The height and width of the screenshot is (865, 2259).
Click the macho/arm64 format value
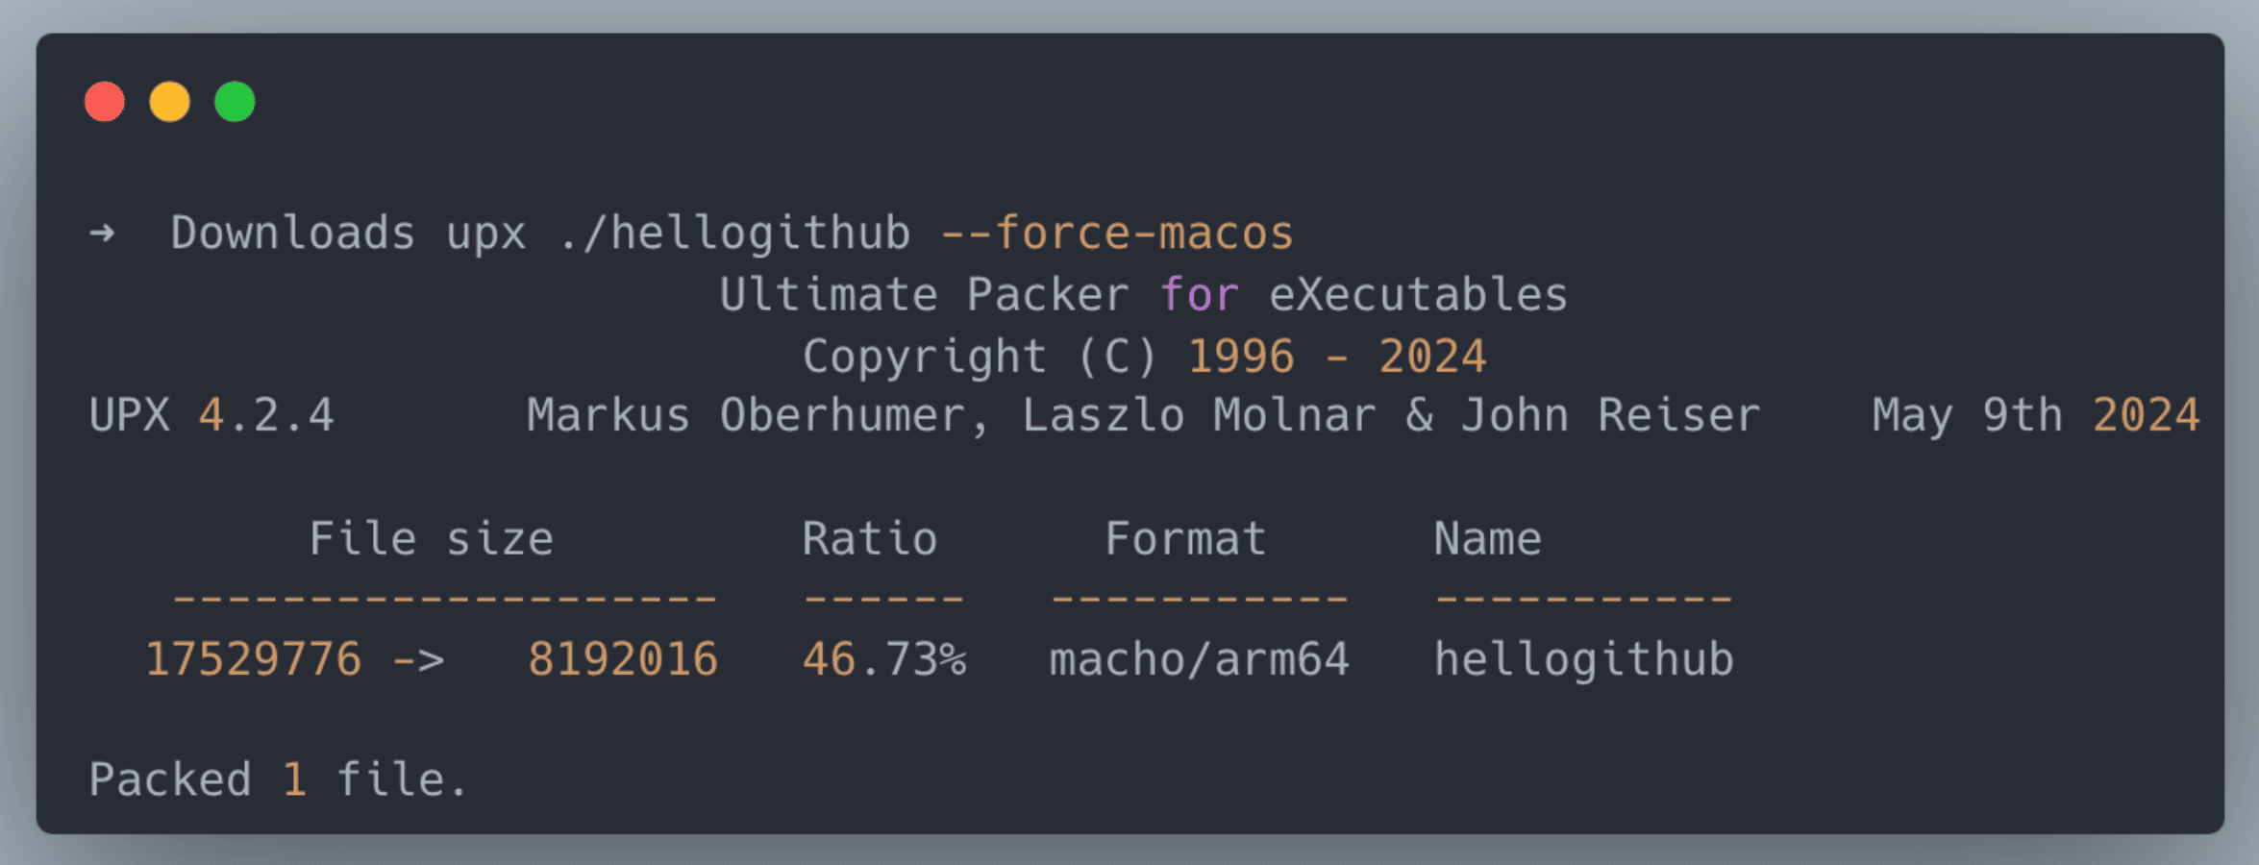1200,659
